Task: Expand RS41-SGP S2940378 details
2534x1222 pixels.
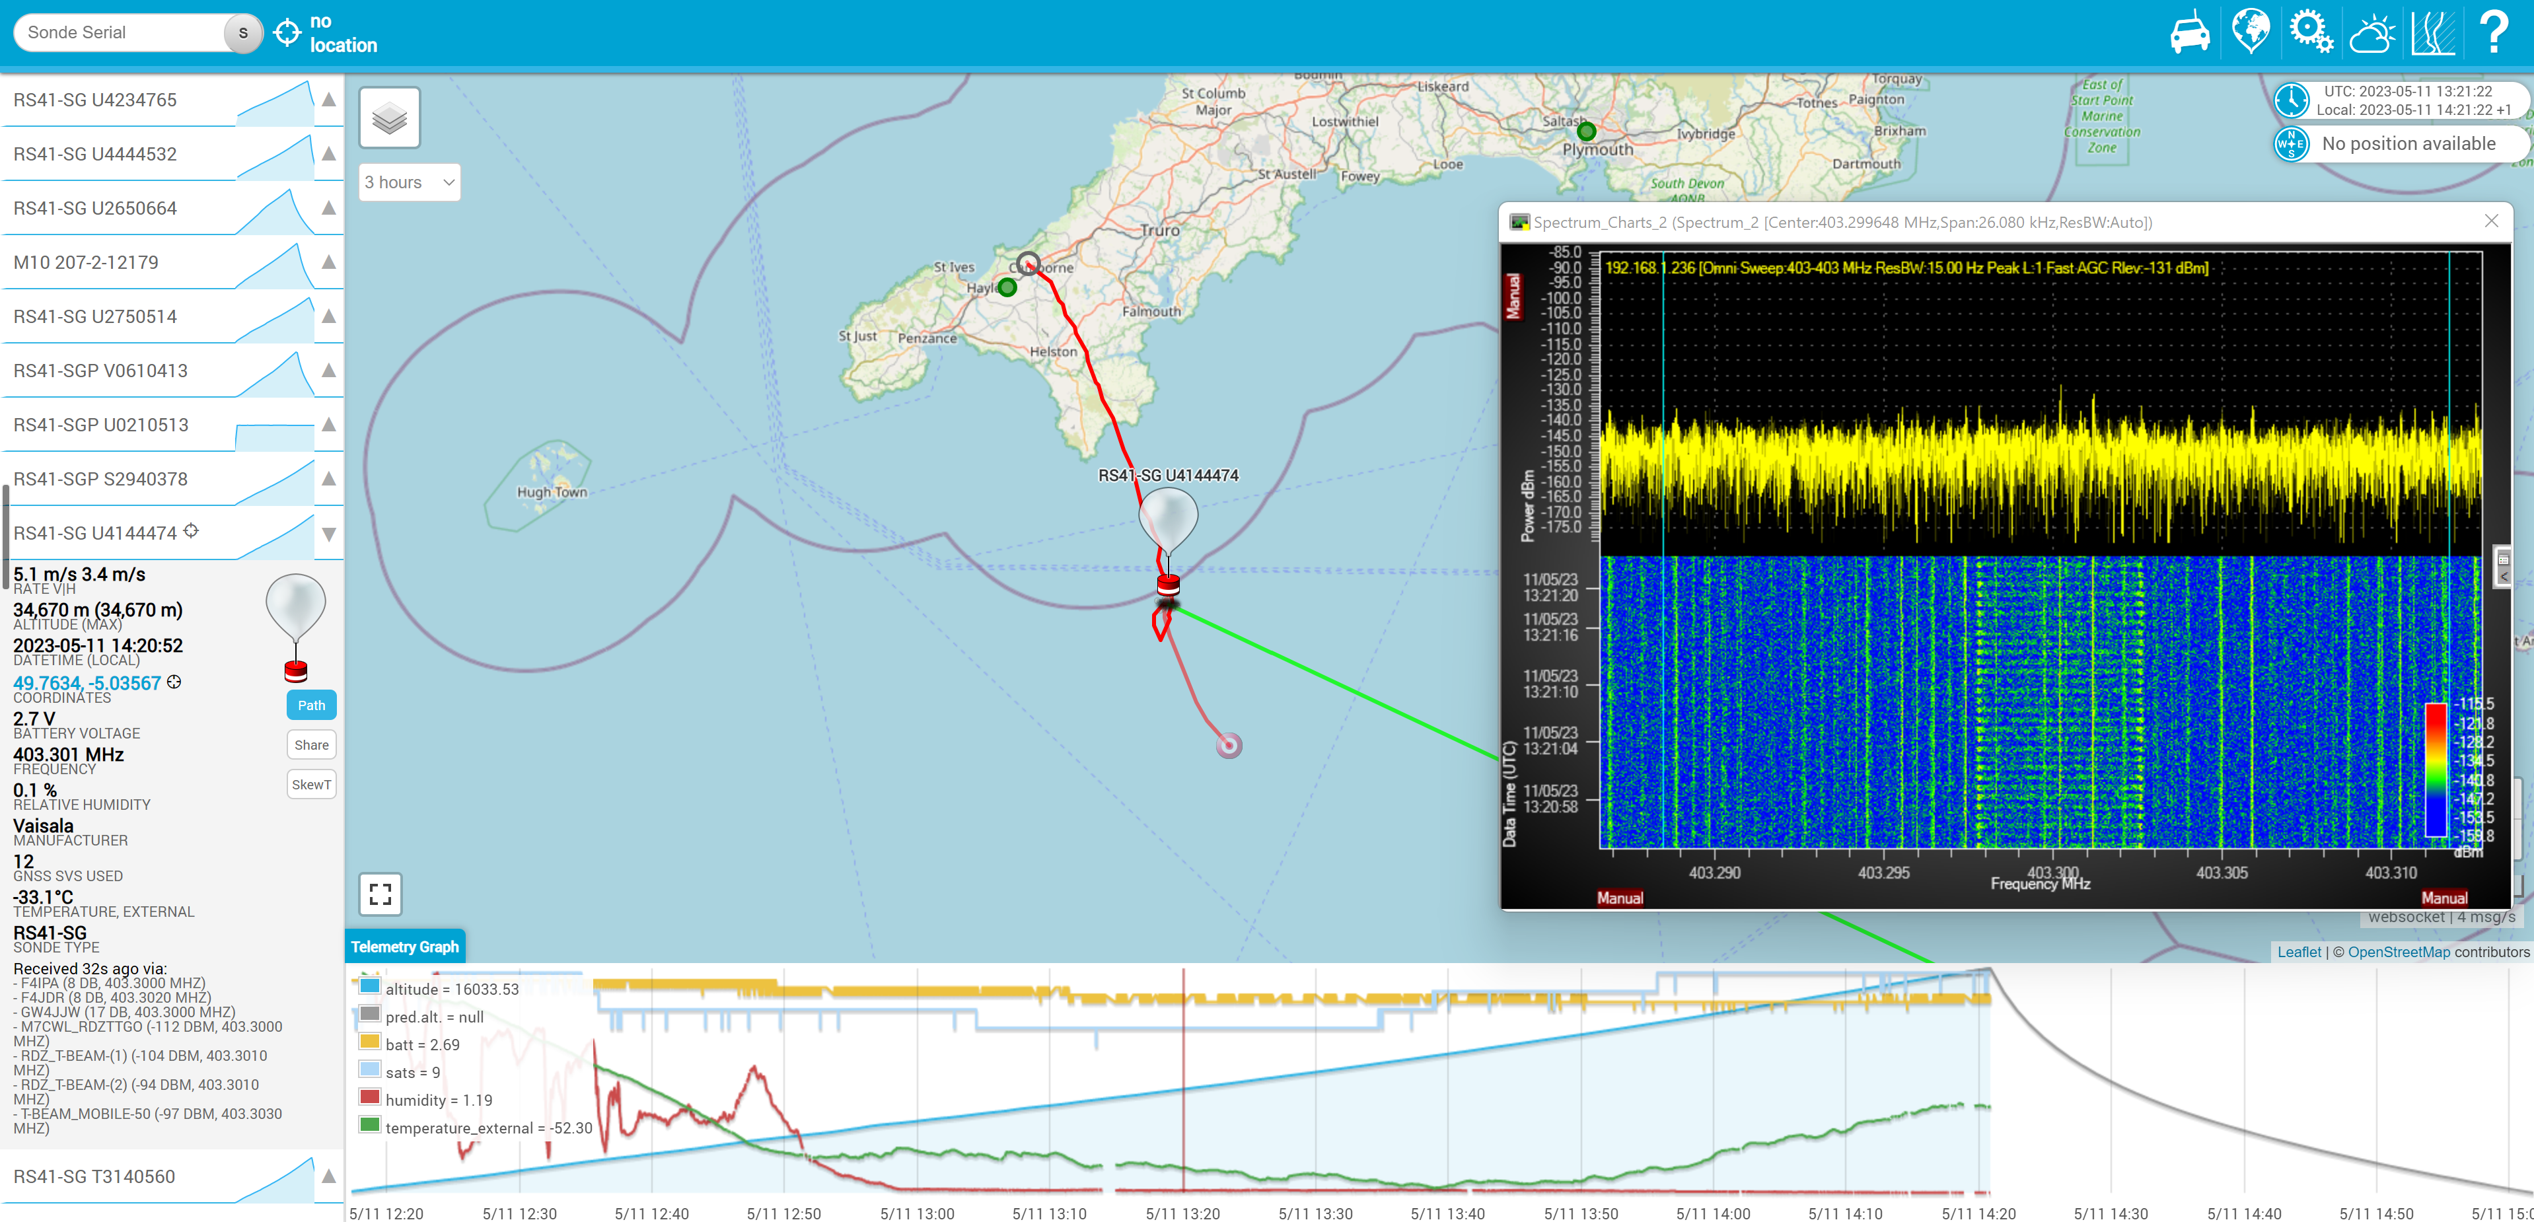Action: click(328, 478)
